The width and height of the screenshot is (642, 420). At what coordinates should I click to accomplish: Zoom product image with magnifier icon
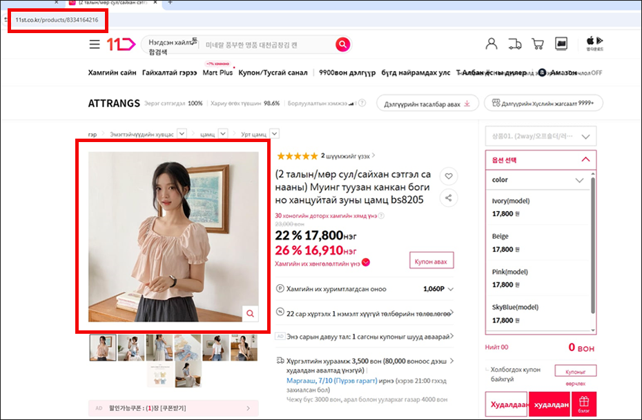click(x=250, y=314)
